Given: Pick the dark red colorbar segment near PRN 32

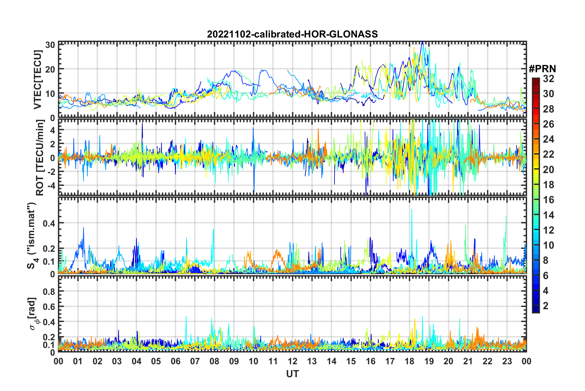Looking at the screenshot, I should click(x=535, y=80).
